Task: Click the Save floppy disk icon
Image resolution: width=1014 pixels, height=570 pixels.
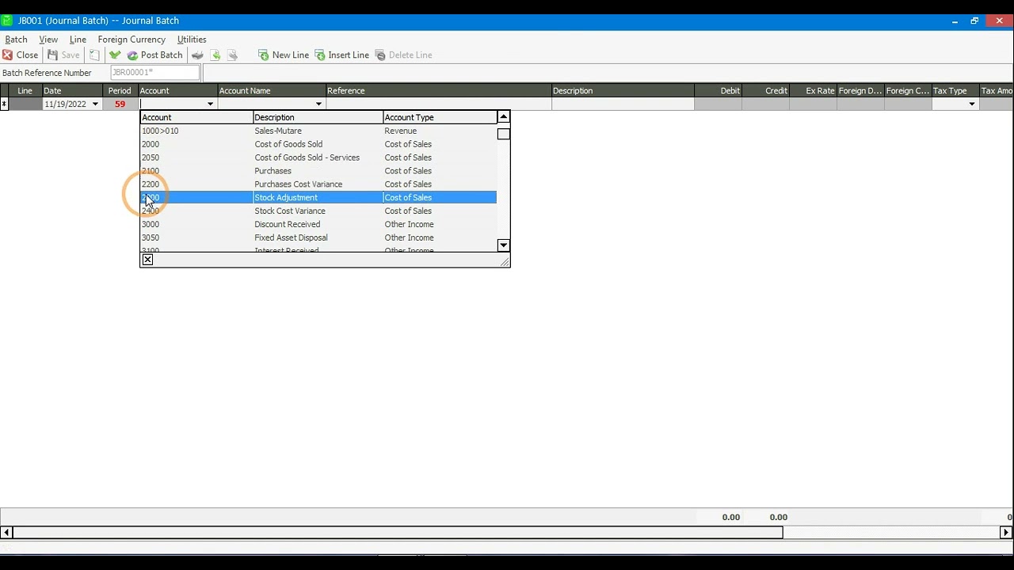Action: pyautogui.click(x=52, y=55)
